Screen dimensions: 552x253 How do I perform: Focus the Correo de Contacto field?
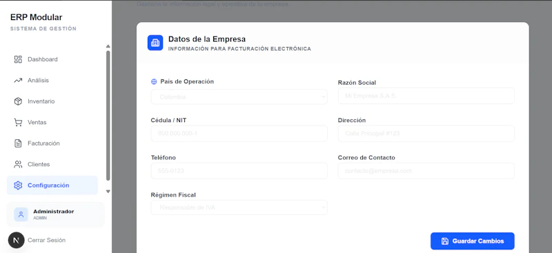coord(426,171)
